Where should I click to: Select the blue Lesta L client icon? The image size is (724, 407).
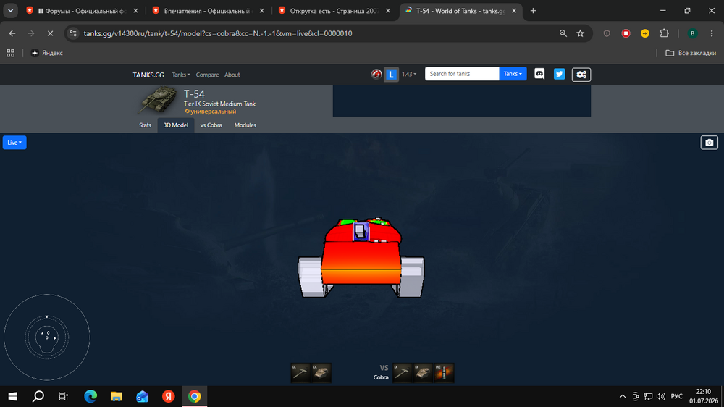click(391, 75)
